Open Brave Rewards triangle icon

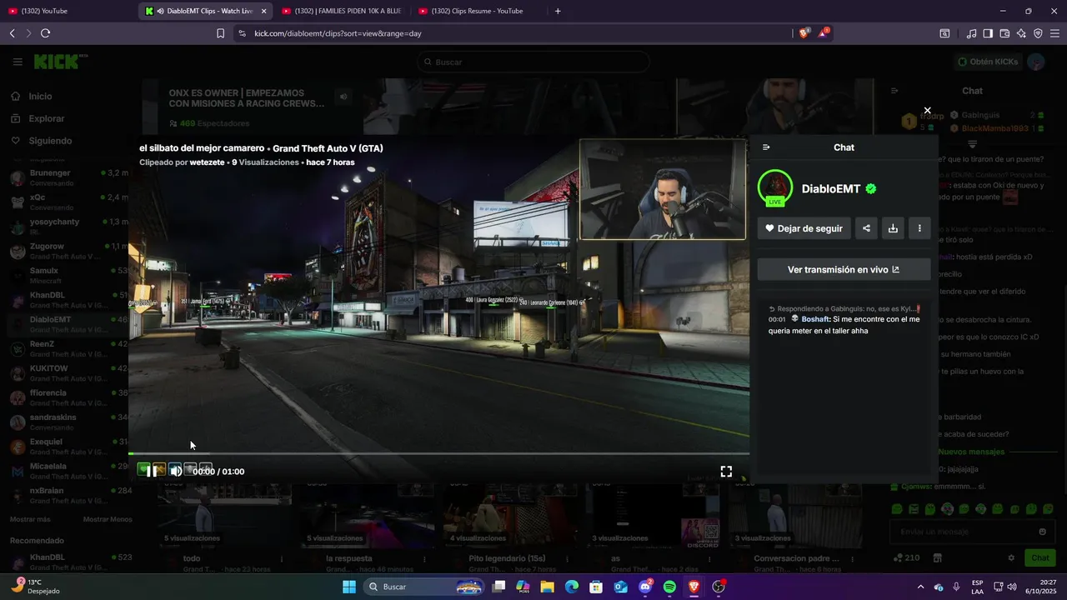(824, 33)
